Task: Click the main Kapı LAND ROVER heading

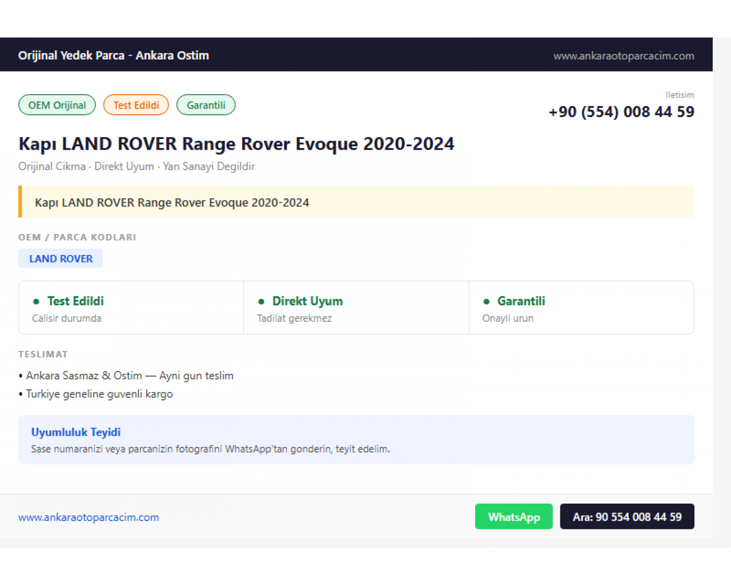Action: point(236,144)
